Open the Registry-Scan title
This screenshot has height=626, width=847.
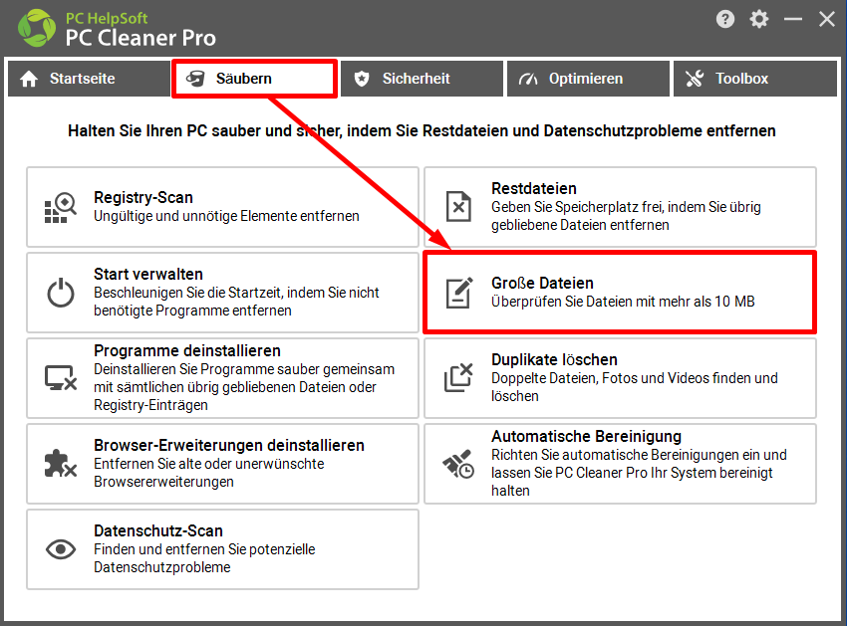(x=143, y=197)
